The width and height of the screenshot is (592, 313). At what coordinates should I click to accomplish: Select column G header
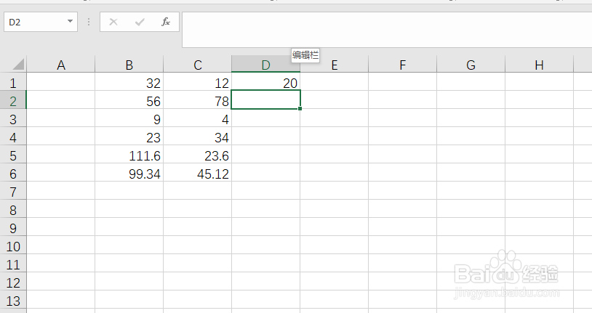(x=471, y=64)
